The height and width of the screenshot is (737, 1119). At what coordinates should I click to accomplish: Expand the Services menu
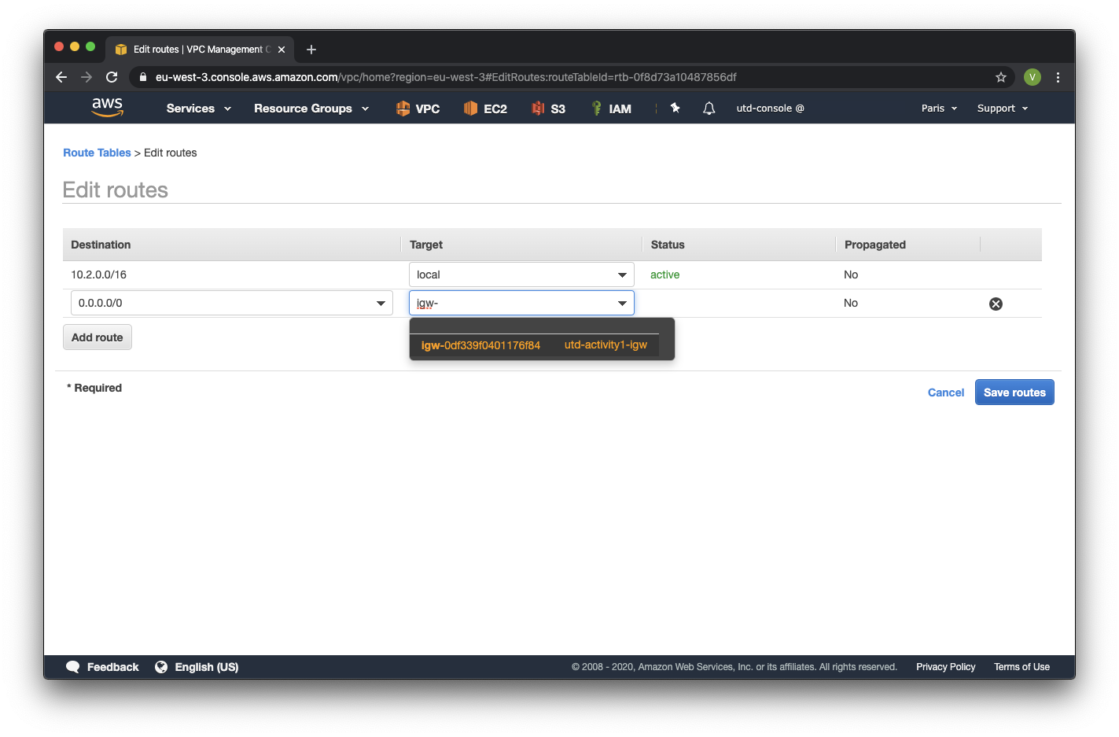tap(199, 109)
